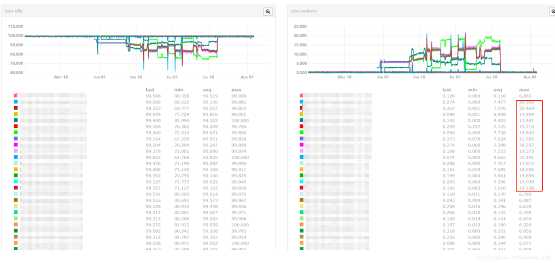
Task: Select the max value 13.441 in cpu.system
Action: (527, 120)
